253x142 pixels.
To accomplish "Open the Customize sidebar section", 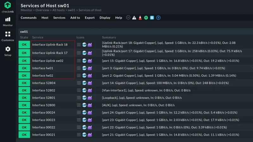I will click(x=8, y=36).
